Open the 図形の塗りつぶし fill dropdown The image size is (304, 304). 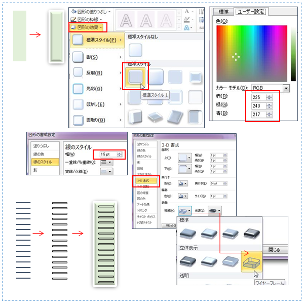[91, 12]
